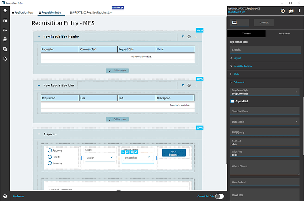Image resolution: width=304 pixels, height=201 pixels.
Task: Click filter icon in New Requisition Line
Action: pyautogui.click(x=183, y=86)
